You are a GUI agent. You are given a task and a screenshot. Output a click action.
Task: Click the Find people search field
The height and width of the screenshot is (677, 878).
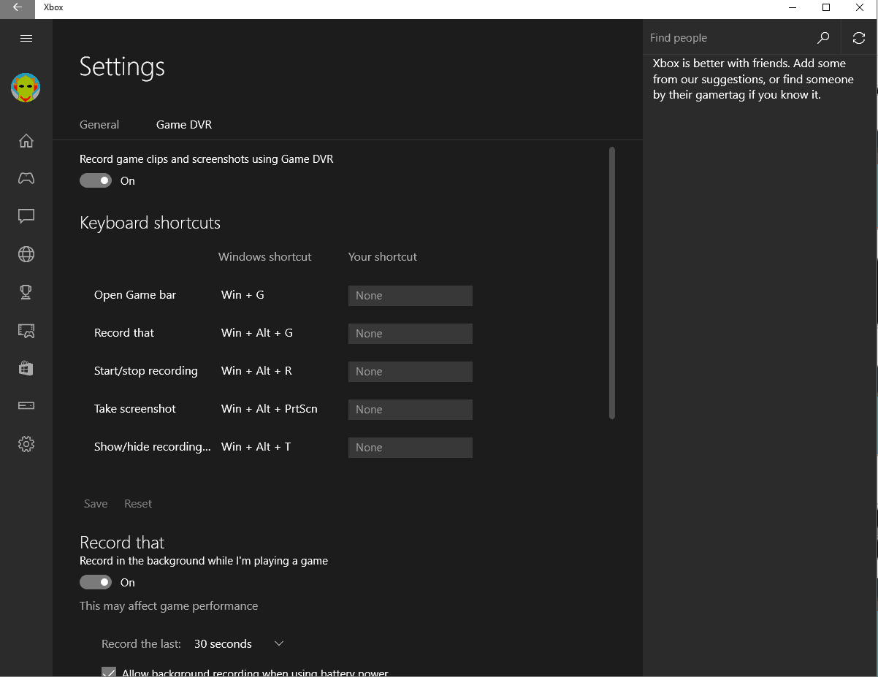(730, 38)
